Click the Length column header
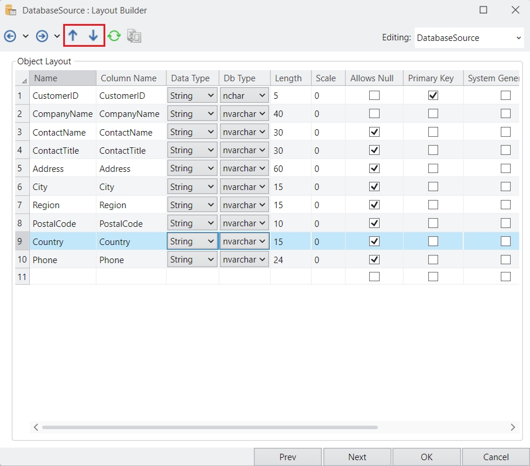 click(x=288, y=78)
